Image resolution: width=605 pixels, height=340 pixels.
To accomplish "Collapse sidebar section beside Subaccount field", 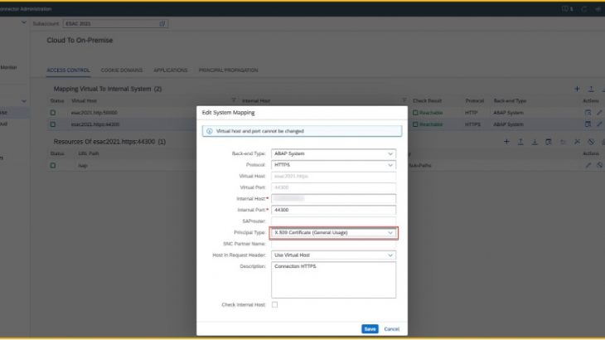I will click(x=24, y=22).
